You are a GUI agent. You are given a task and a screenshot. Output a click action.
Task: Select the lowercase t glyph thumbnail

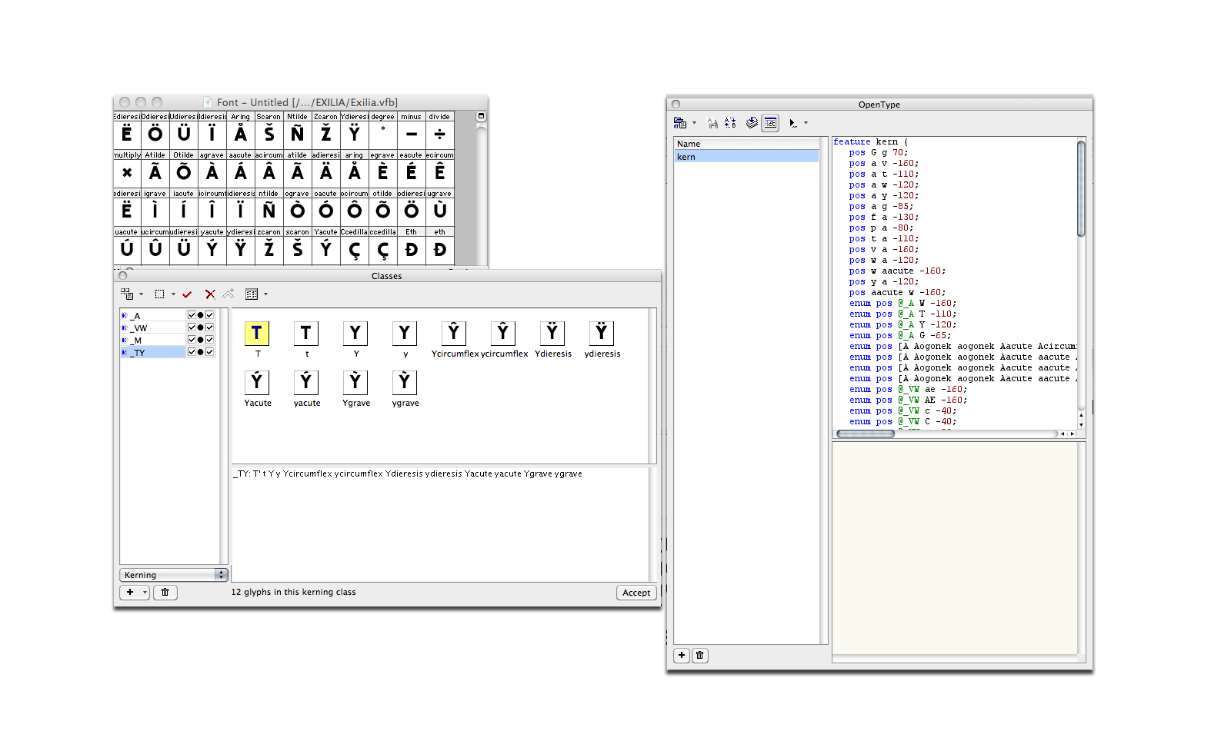[x=306, y=333]
